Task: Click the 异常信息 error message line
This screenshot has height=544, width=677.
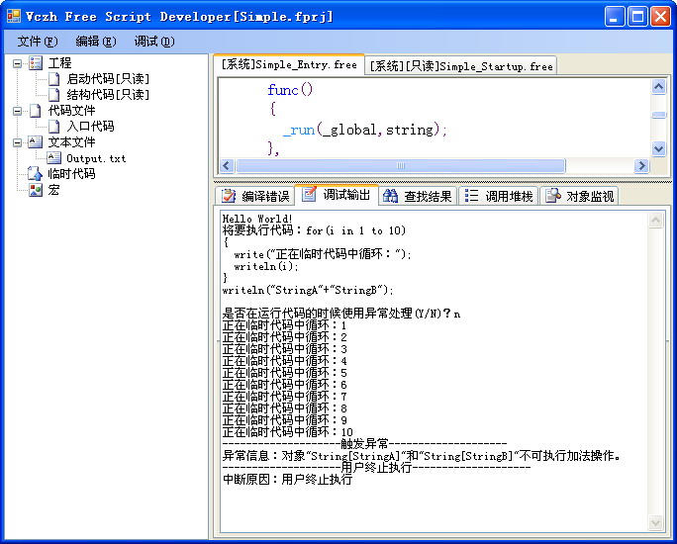Action: point(422,456)
